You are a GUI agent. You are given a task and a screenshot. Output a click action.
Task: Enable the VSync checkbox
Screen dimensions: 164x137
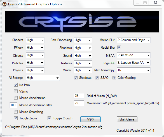[16, 91]
